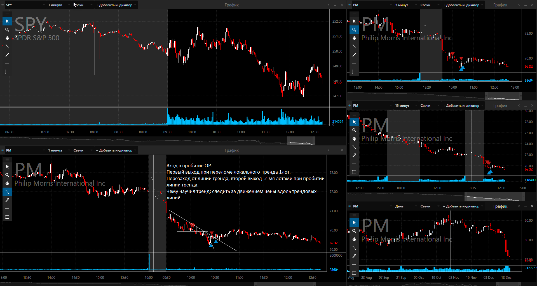537x286 pixels.
Task: Click the '<' arrow in PM daily panel header
Action: [519, 206]
